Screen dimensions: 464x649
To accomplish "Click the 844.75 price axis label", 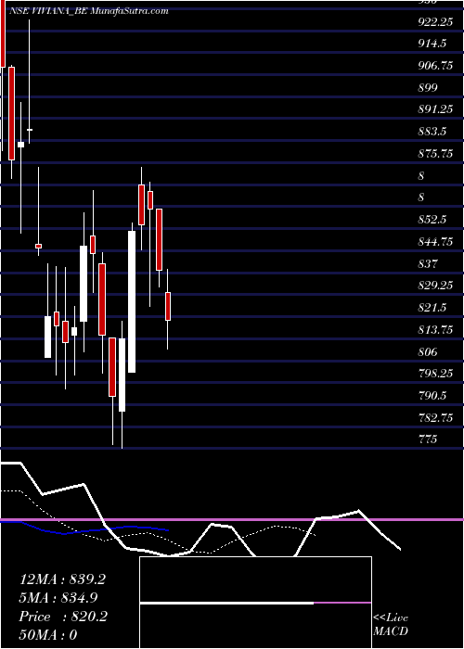I will 435,242.
